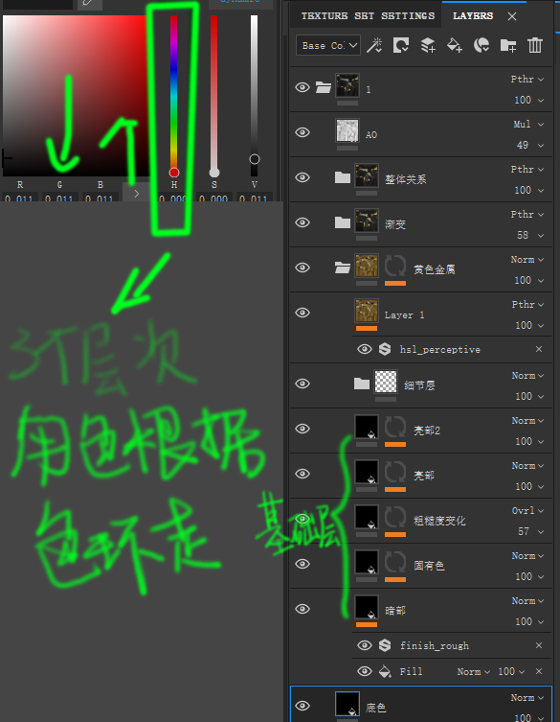Click the Add mask icon in Layers toolbar
This screenshot has width=560, height=722.
tap(401, 45)
